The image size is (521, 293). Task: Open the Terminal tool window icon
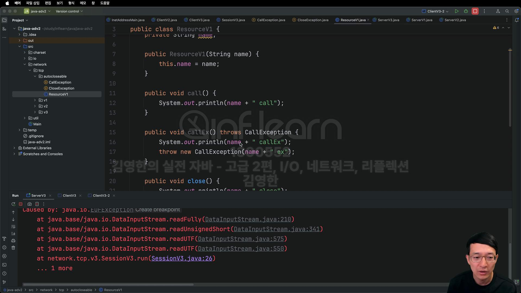[x=4, y=265]
